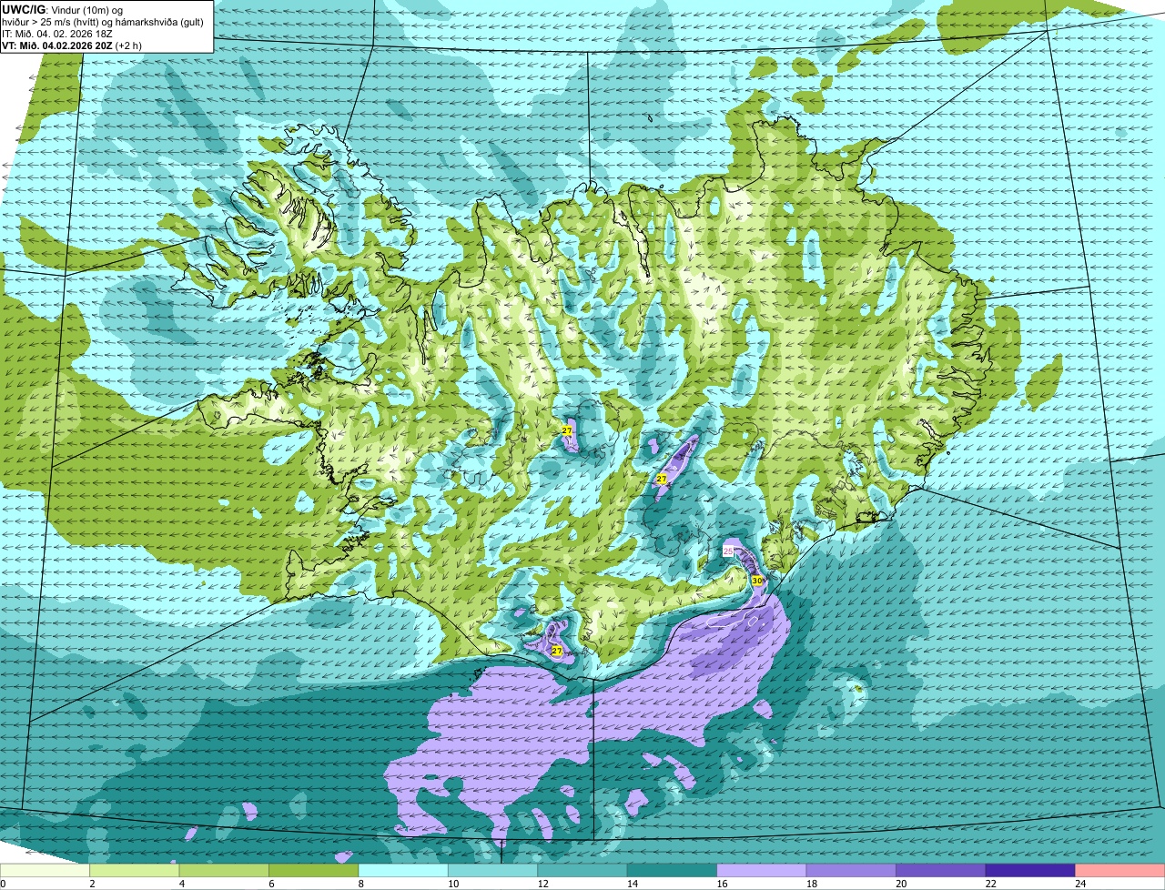Click the pale yellow 0–2 m/s legend swatch
1165x890 pixels.
click(45, 871)
